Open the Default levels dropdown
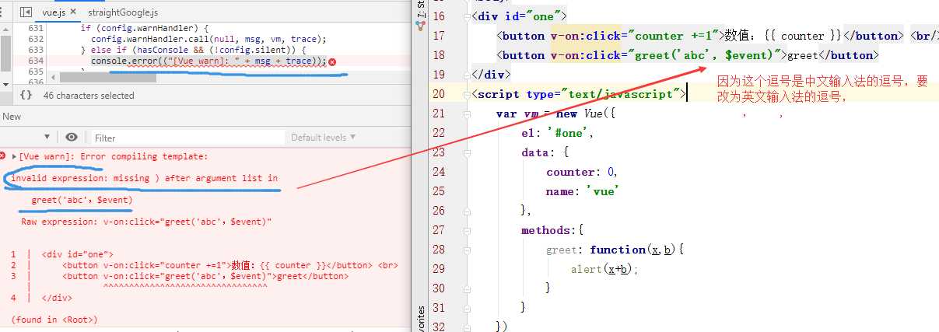939x332 pixels. tap(324, 138)
